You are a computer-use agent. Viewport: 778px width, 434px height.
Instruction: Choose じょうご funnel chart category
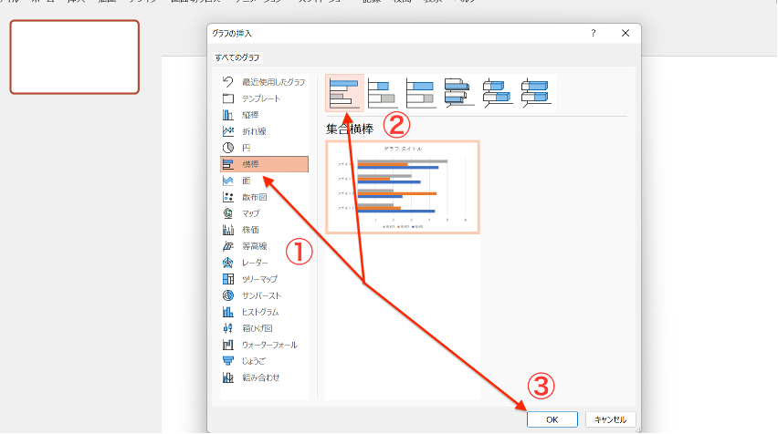click(x=264, y=361)
